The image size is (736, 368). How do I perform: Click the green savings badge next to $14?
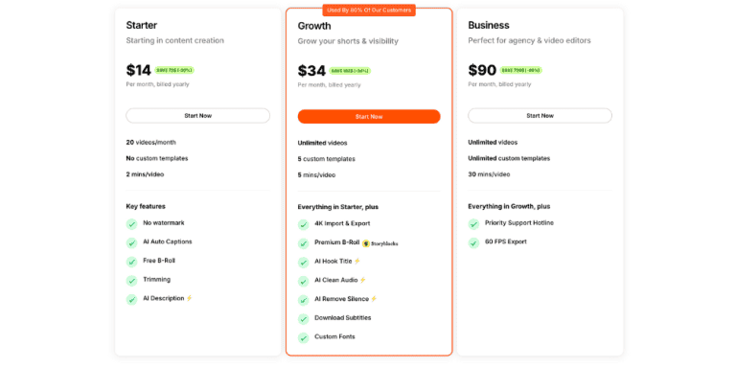click(174, 70)
